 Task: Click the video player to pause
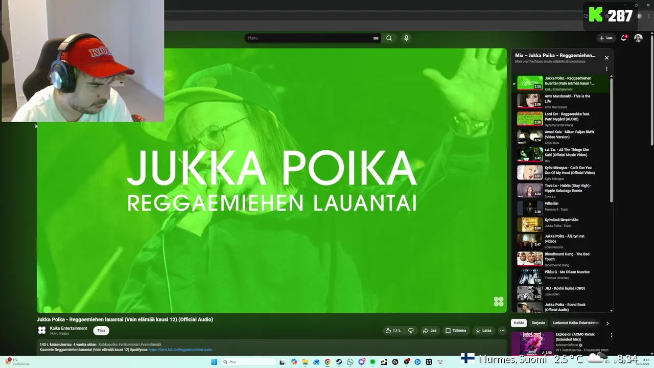point(271,180)
